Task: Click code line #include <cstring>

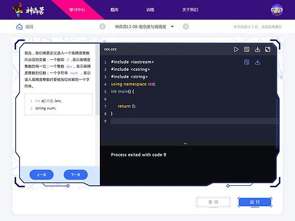Action: coord(130,69)
